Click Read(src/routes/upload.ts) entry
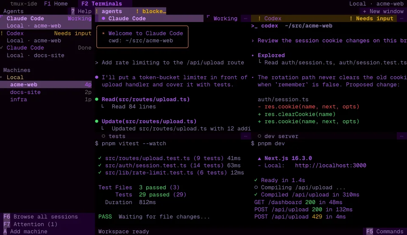This screenshot has height=235, width=407. coord(145,100)
